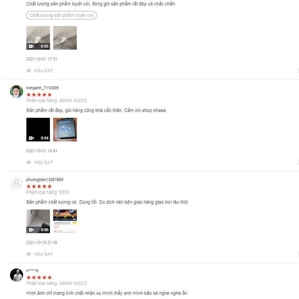Click the star rating on hongnanh_7112005's review

click(39, 95)
